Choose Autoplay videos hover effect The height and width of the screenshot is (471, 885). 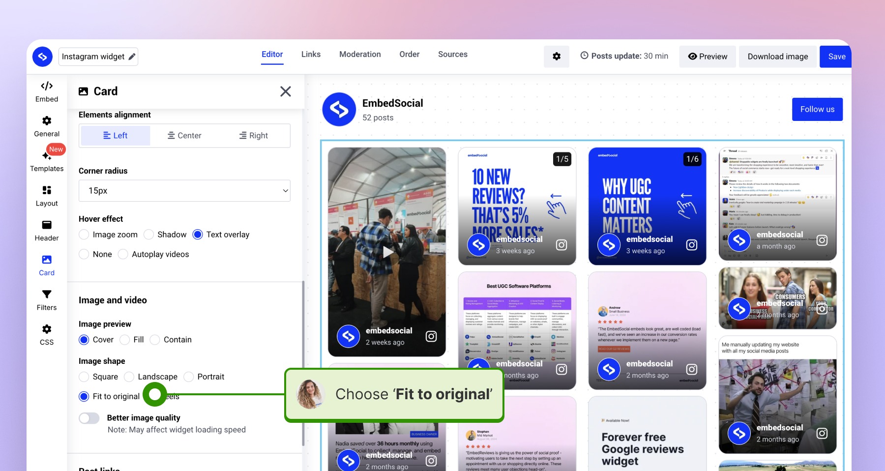tap(123, 254)
